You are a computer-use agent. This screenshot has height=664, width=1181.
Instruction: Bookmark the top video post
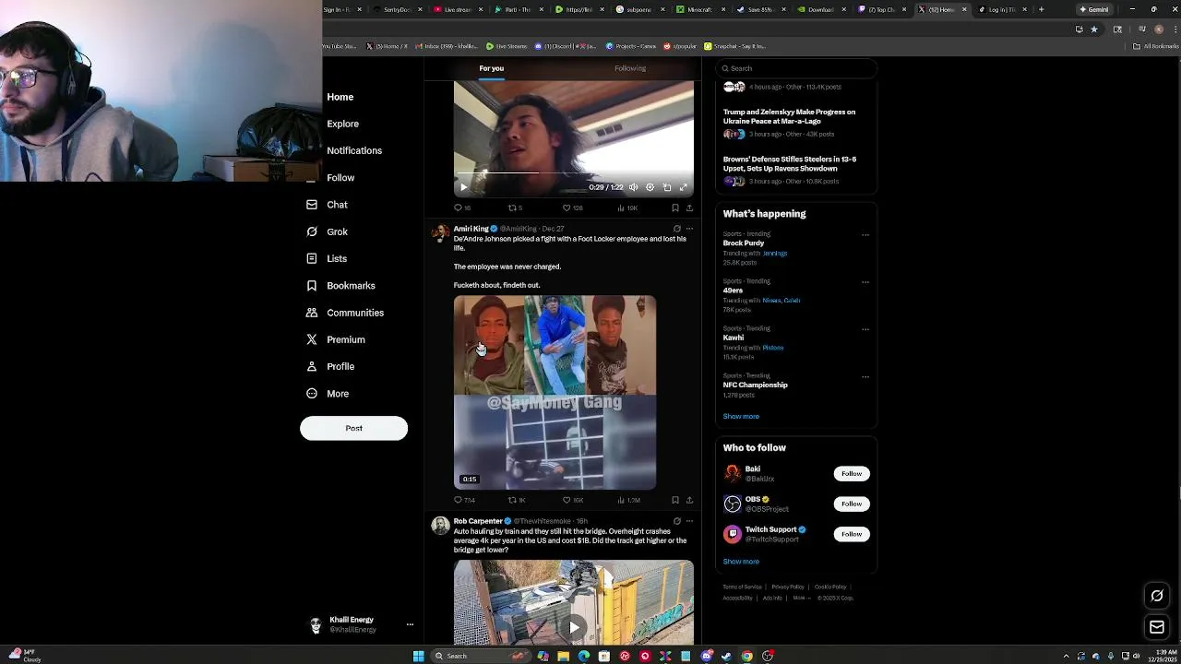pyautogui.click(x=675, y=207)
